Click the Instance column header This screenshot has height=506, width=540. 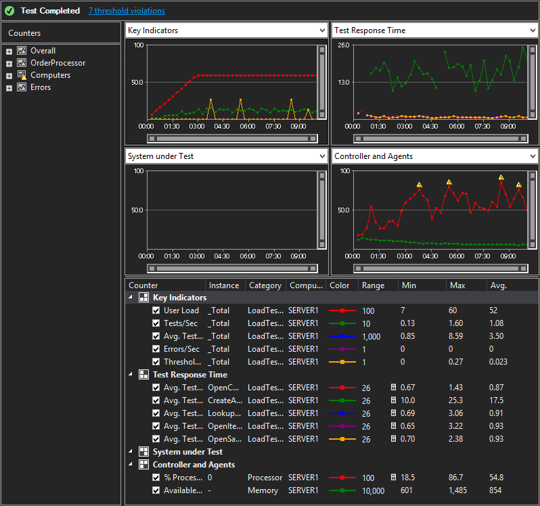tap(223, 285)
